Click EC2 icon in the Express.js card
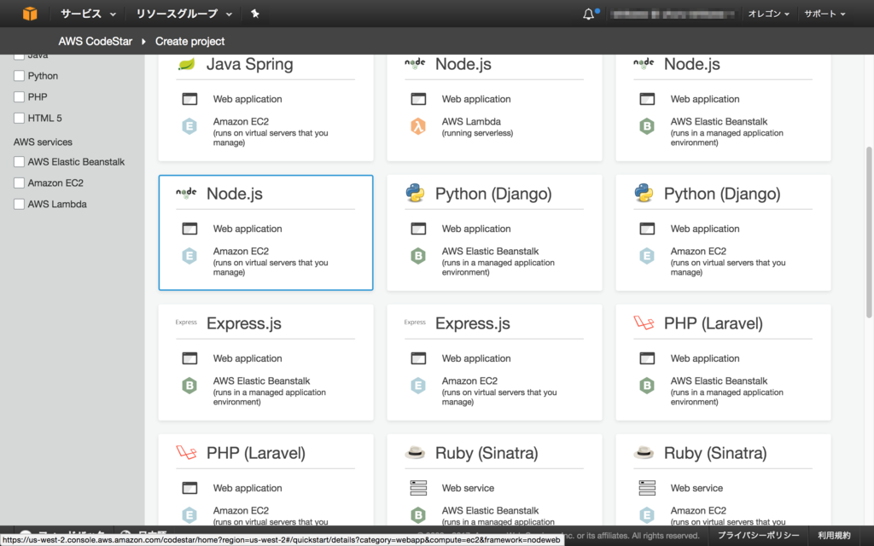Viewport: 874px width, 546px height. tap(418, 386)
